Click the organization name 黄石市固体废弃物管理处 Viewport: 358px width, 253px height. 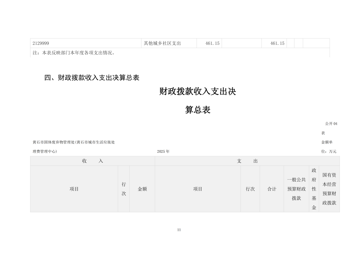[53, 142]
